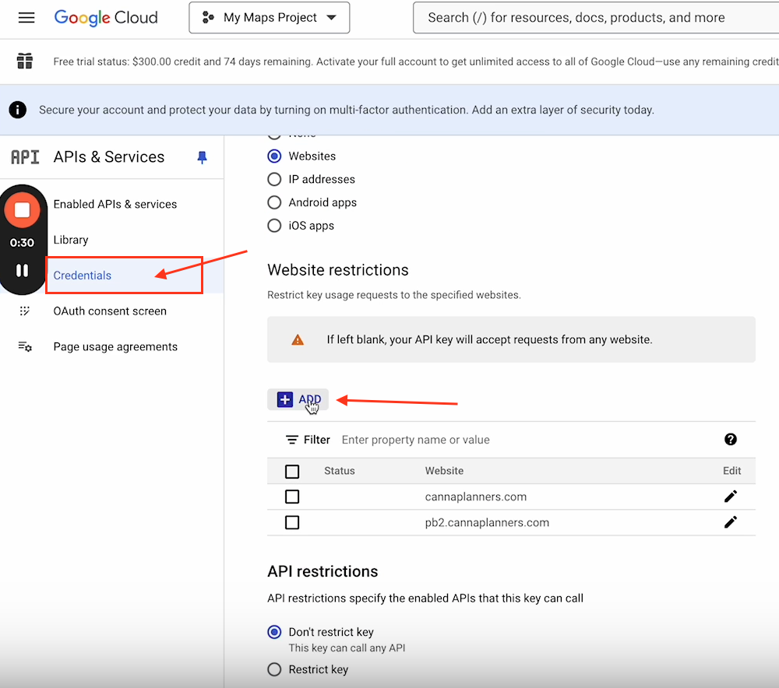Screen dimensions: 779x688
Task: Click the pb2.cannaplanners.com website entry
Action: click(x=487, y=523)
